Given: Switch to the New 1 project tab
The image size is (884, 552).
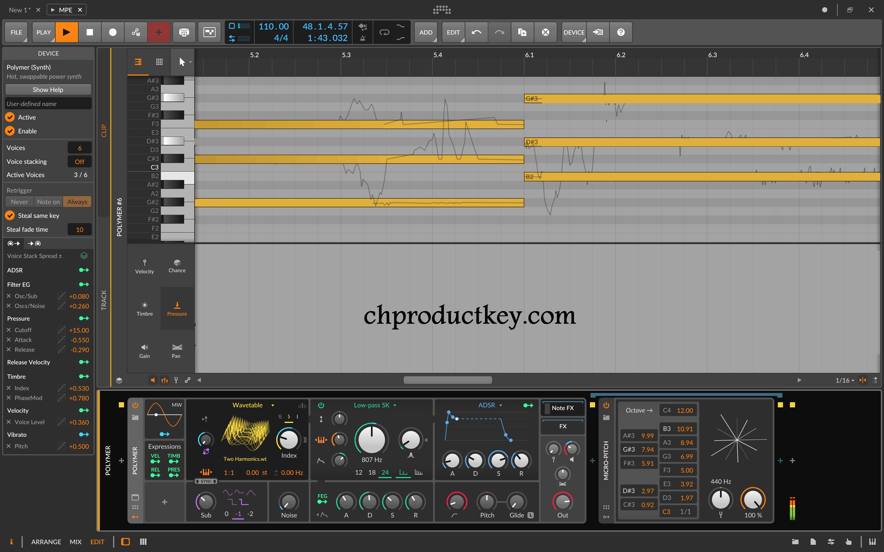Looking at the screenshot, I should 20,10.
